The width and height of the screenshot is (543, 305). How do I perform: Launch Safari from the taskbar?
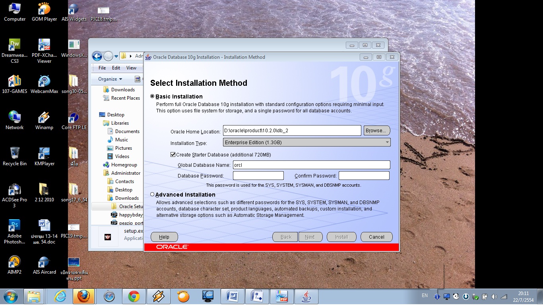pyautogui.click(x=109, y=296)
